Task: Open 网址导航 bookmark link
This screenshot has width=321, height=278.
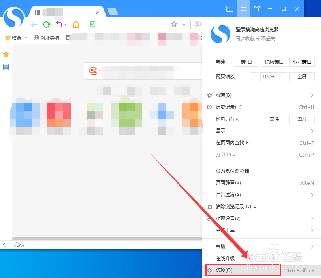Action: (46, 38)
